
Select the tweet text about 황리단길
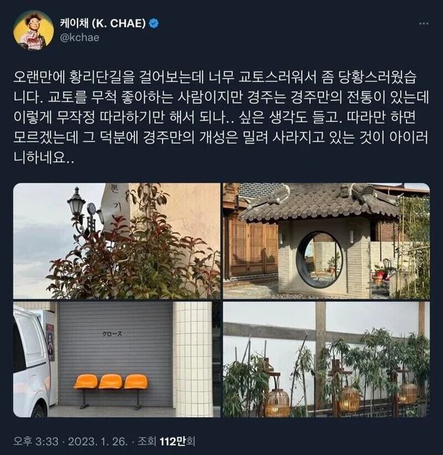[x=221, y=118]
